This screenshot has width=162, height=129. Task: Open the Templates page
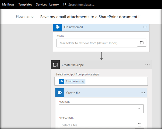point(25,5)
